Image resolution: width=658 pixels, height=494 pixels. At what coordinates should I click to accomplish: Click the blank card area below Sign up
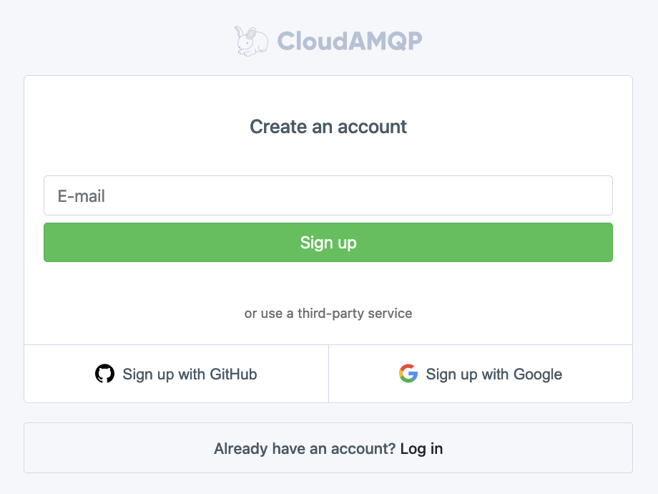coord(328,284)
